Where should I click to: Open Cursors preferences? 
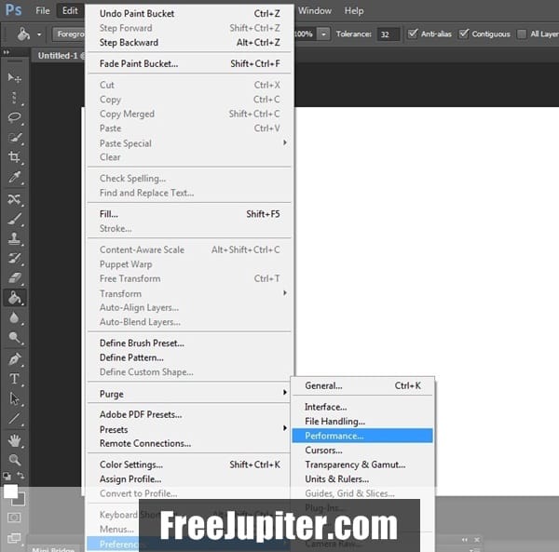click(x=362, y=451)
